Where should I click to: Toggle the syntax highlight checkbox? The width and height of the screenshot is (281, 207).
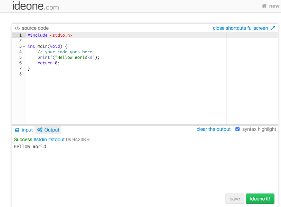[238, 129]
